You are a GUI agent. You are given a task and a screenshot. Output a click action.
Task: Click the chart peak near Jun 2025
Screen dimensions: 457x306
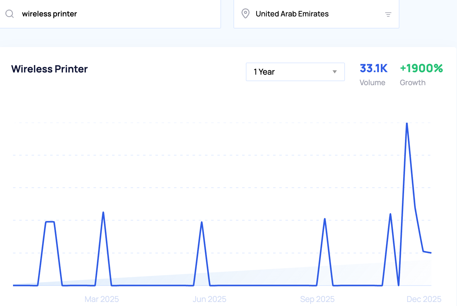pyautogui.click(x=202, y=222)
